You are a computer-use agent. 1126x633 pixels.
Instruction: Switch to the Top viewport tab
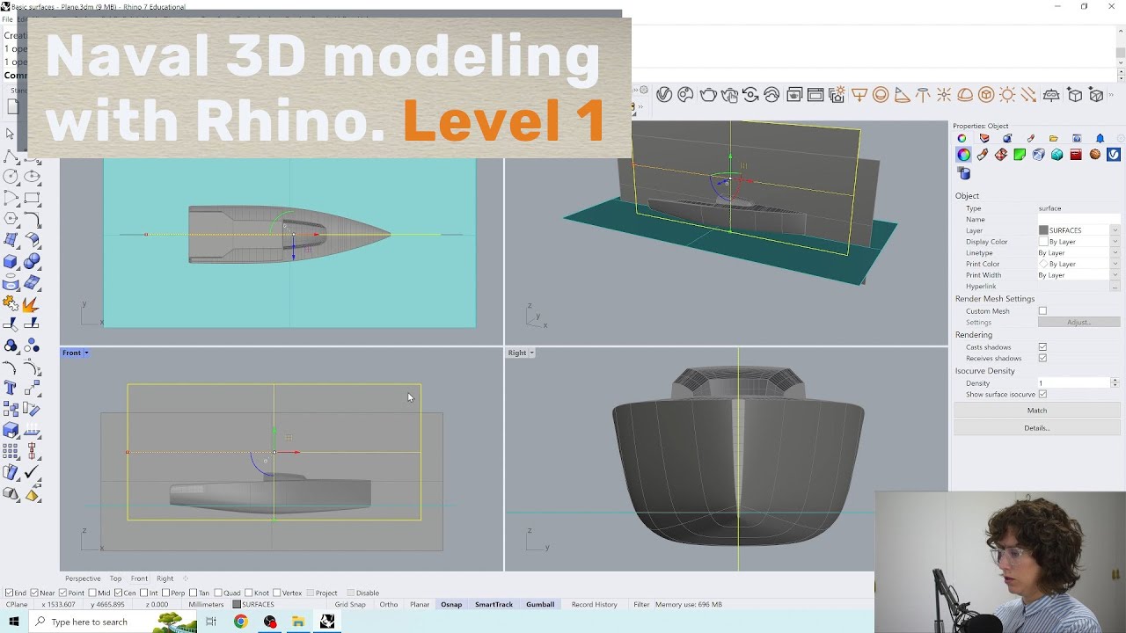point(115,578)
